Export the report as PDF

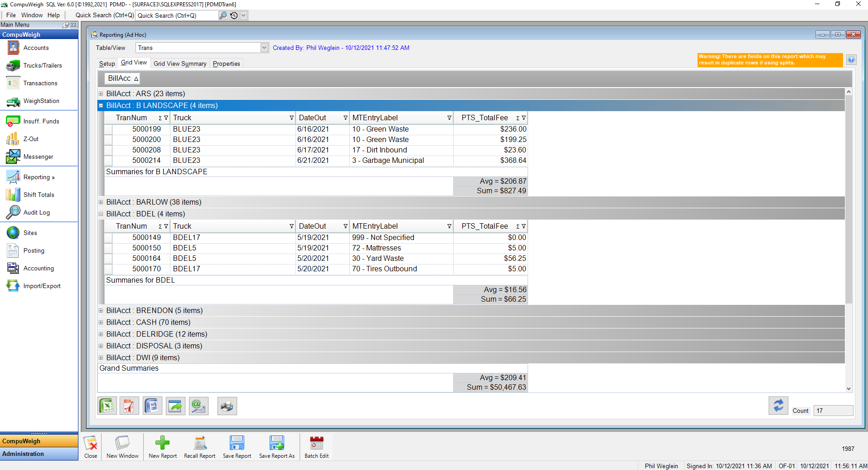click(130, 406)
